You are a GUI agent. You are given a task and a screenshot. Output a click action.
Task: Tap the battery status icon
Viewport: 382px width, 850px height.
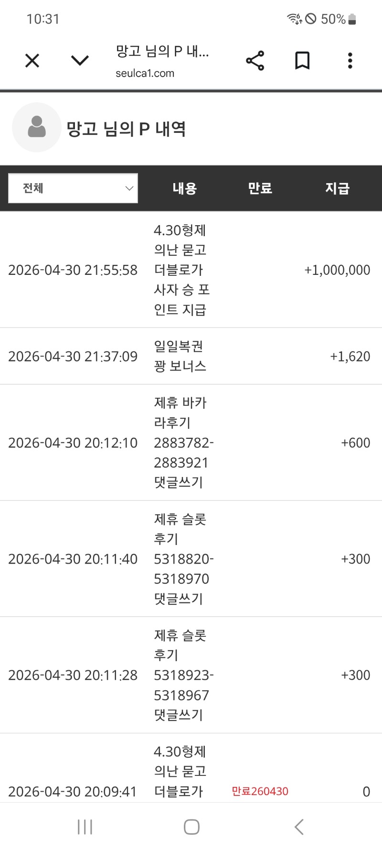pos(352,19)
